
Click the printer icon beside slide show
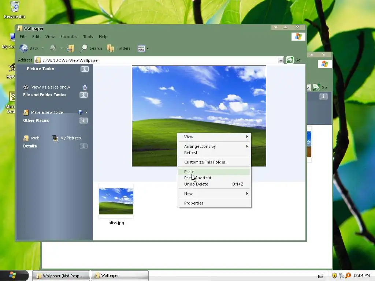(85, 87)
